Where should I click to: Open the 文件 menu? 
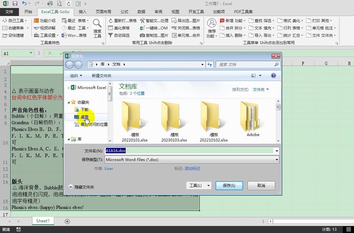coord(10,12)
